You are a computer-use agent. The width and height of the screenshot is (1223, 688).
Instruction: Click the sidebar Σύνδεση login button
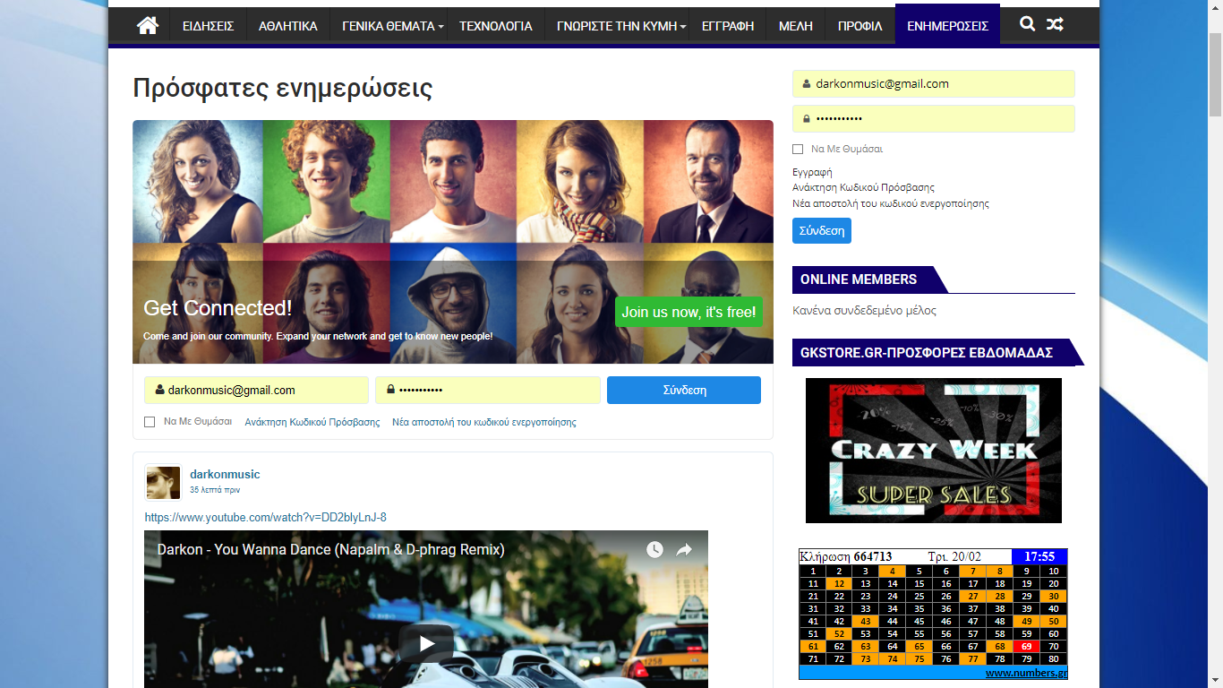pyautogui.click(x=822, y=230)
